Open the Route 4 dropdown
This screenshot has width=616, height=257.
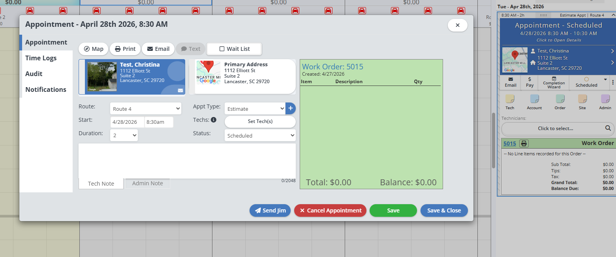point(145,109)
